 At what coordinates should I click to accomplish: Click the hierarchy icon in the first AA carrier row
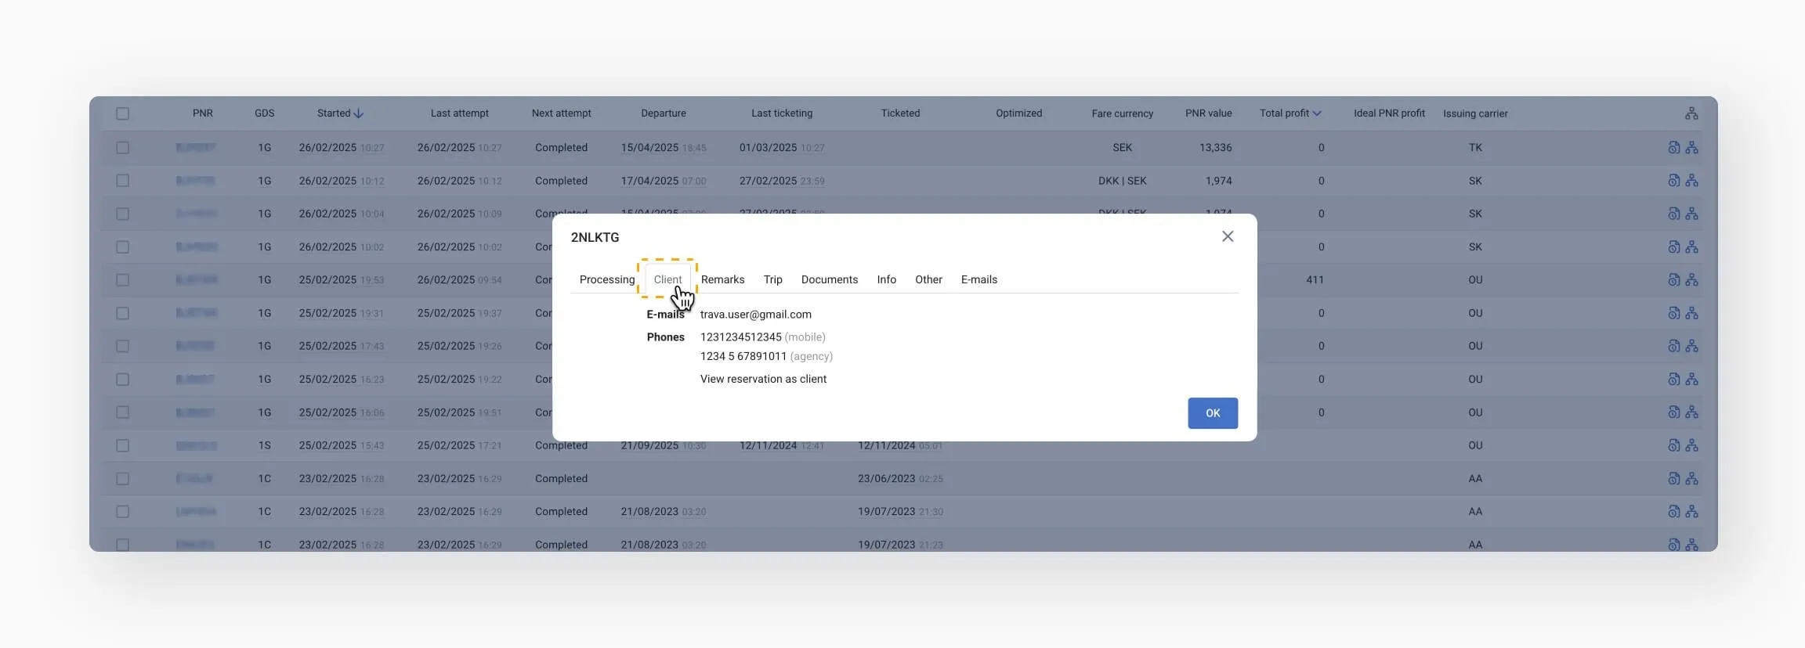point(1691,478)
